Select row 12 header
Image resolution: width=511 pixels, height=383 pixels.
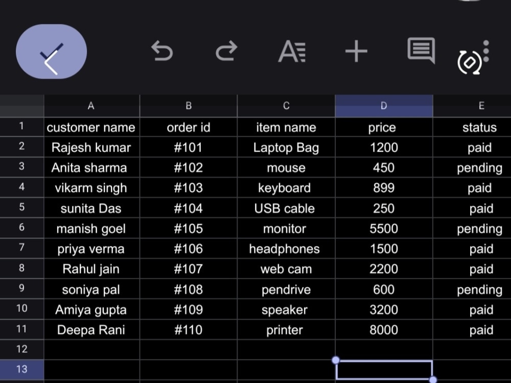[22, 349]
